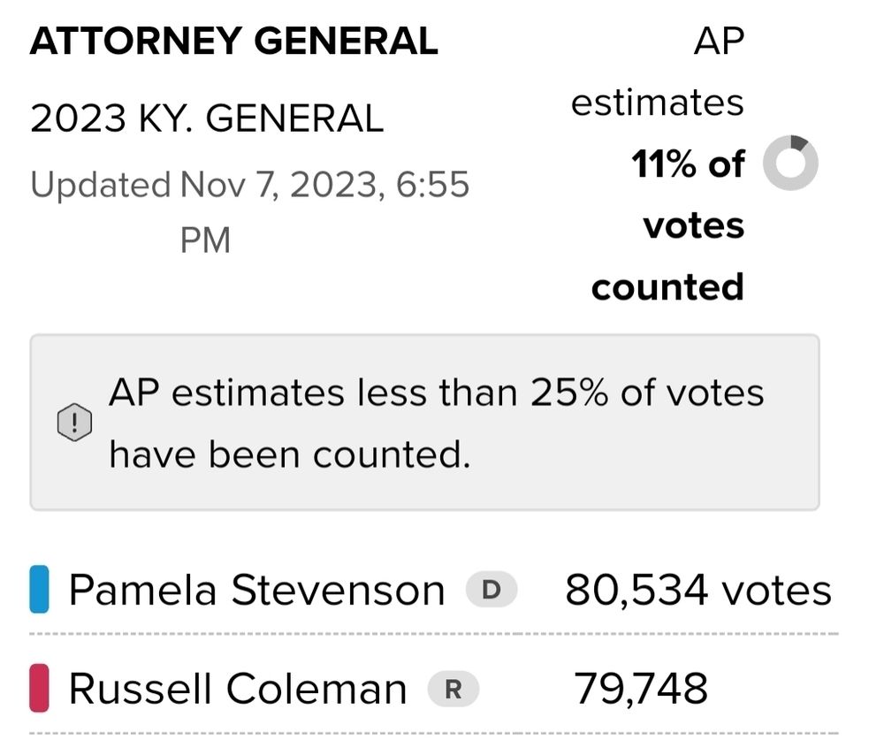Click the dotted divider below Pamela Stevenson's row
Viewport: 884px width, 755px height.
(x=433, y=634)
